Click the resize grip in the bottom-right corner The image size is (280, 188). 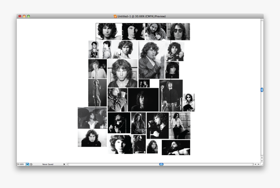(x=262, y=164)
